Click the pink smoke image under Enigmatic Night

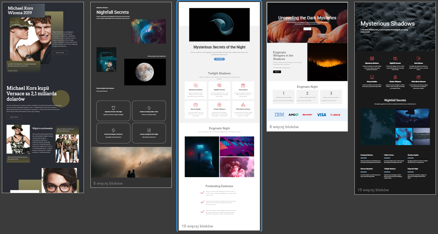(x=237, y=167)
